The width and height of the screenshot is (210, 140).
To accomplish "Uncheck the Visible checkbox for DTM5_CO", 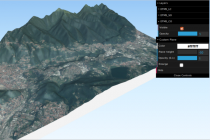I will point(182,28).
